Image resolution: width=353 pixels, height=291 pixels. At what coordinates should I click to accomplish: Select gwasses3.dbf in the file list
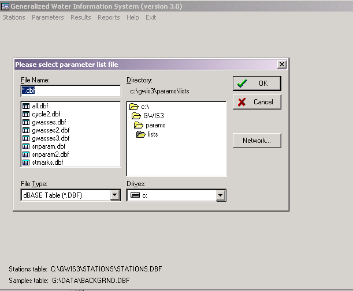point(51,138)
